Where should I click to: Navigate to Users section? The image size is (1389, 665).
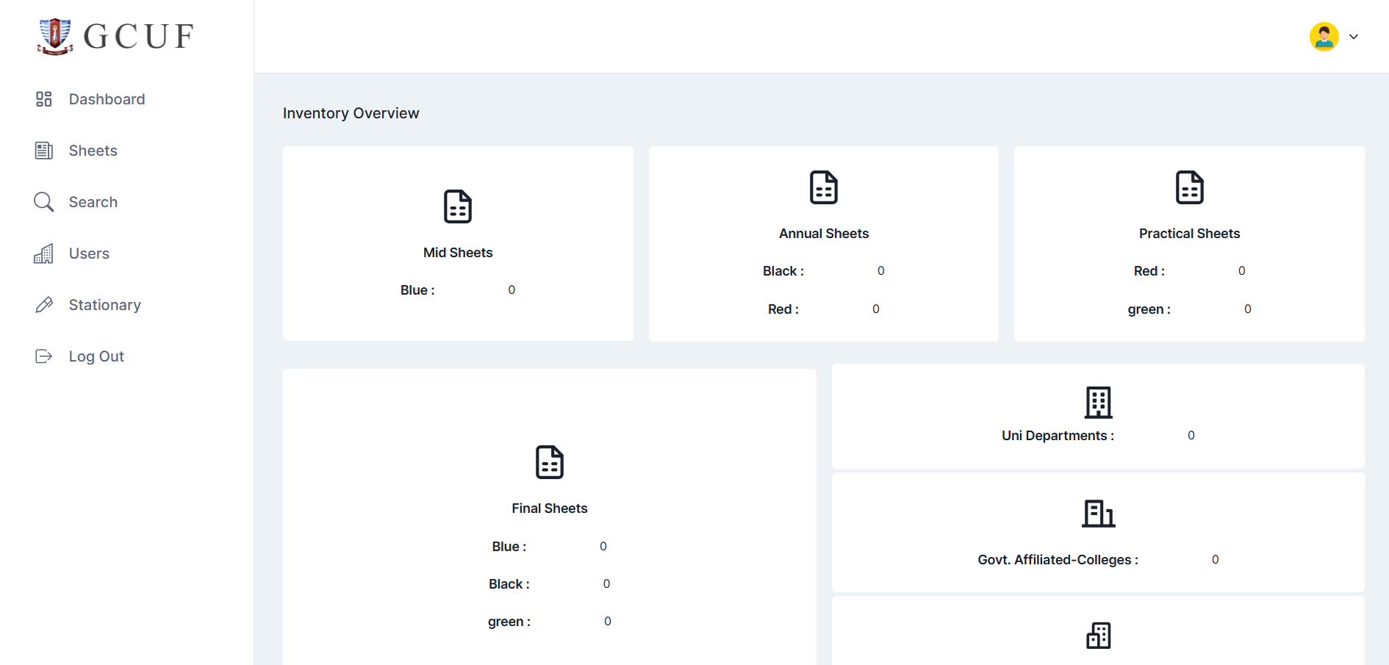pos(89,254)
